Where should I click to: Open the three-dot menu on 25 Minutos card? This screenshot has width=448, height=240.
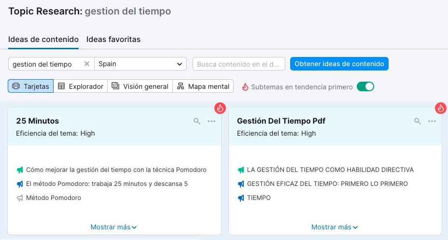tap(211, 121)
